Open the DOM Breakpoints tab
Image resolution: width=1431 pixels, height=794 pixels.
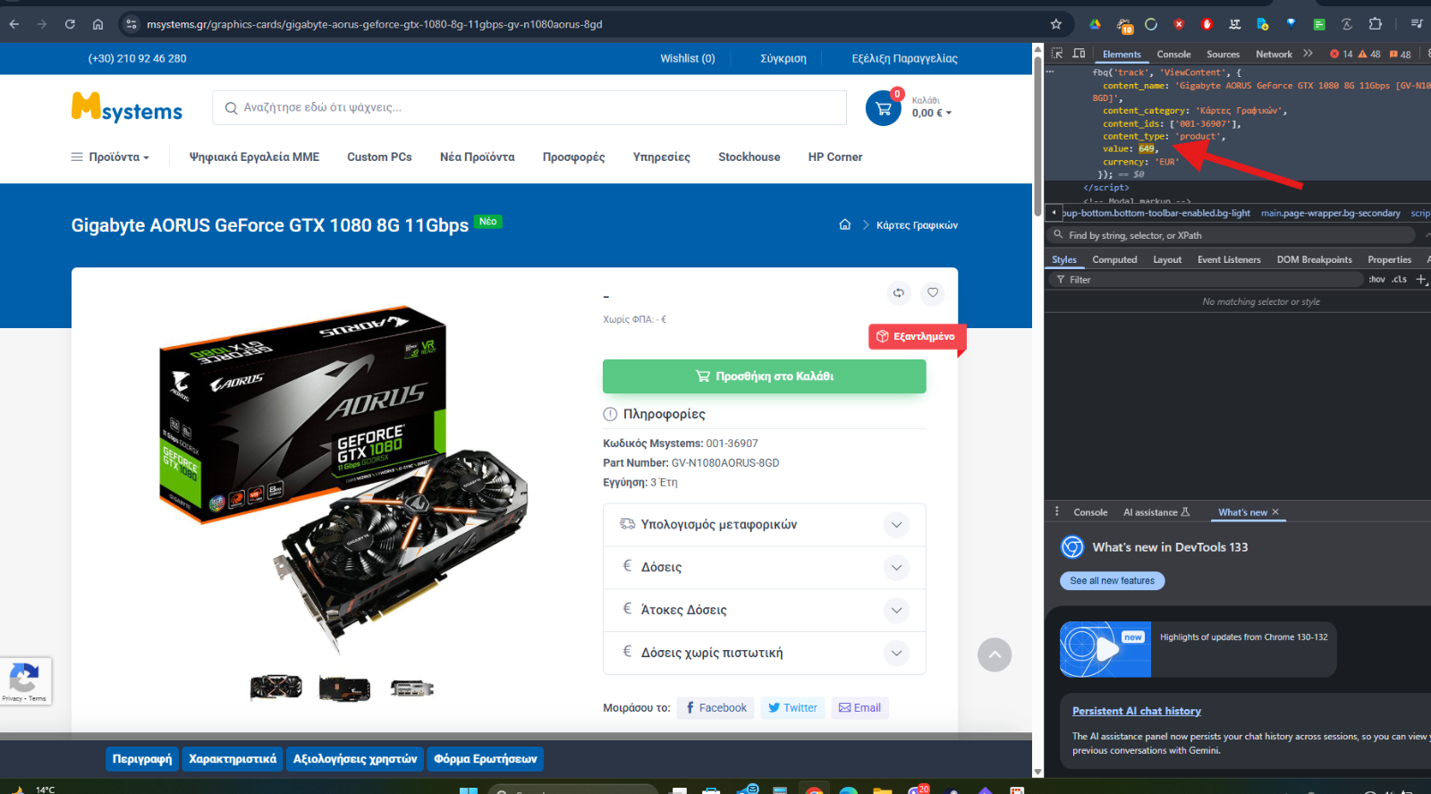coord(1314,260)
